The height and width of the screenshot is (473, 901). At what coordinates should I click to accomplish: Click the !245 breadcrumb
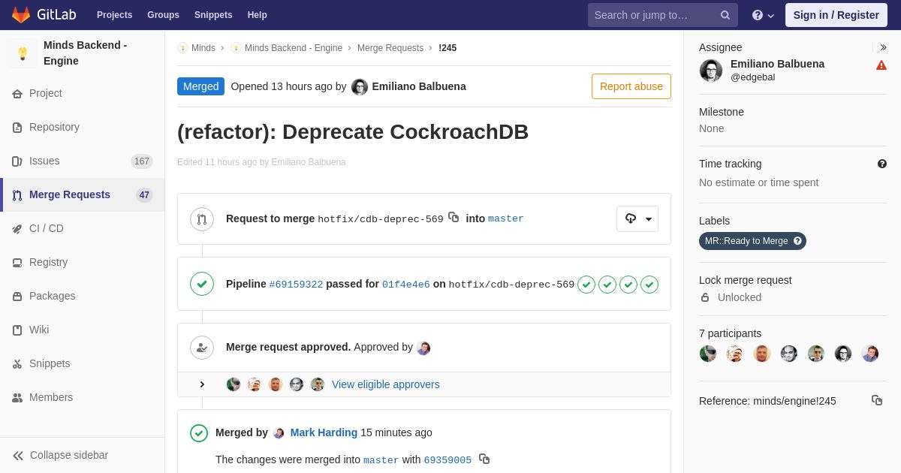coord(447,48)
